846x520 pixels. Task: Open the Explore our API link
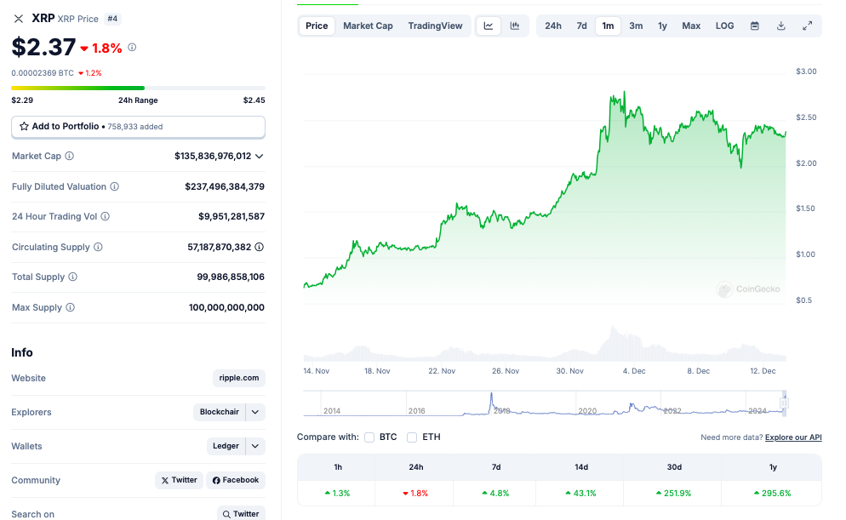click(x=792, y=437)
